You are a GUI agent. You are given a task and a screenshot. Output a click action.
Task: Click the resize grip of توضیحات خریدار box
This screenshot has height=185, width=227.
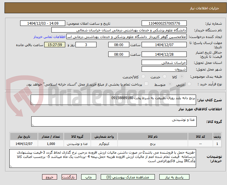[11, 166]
